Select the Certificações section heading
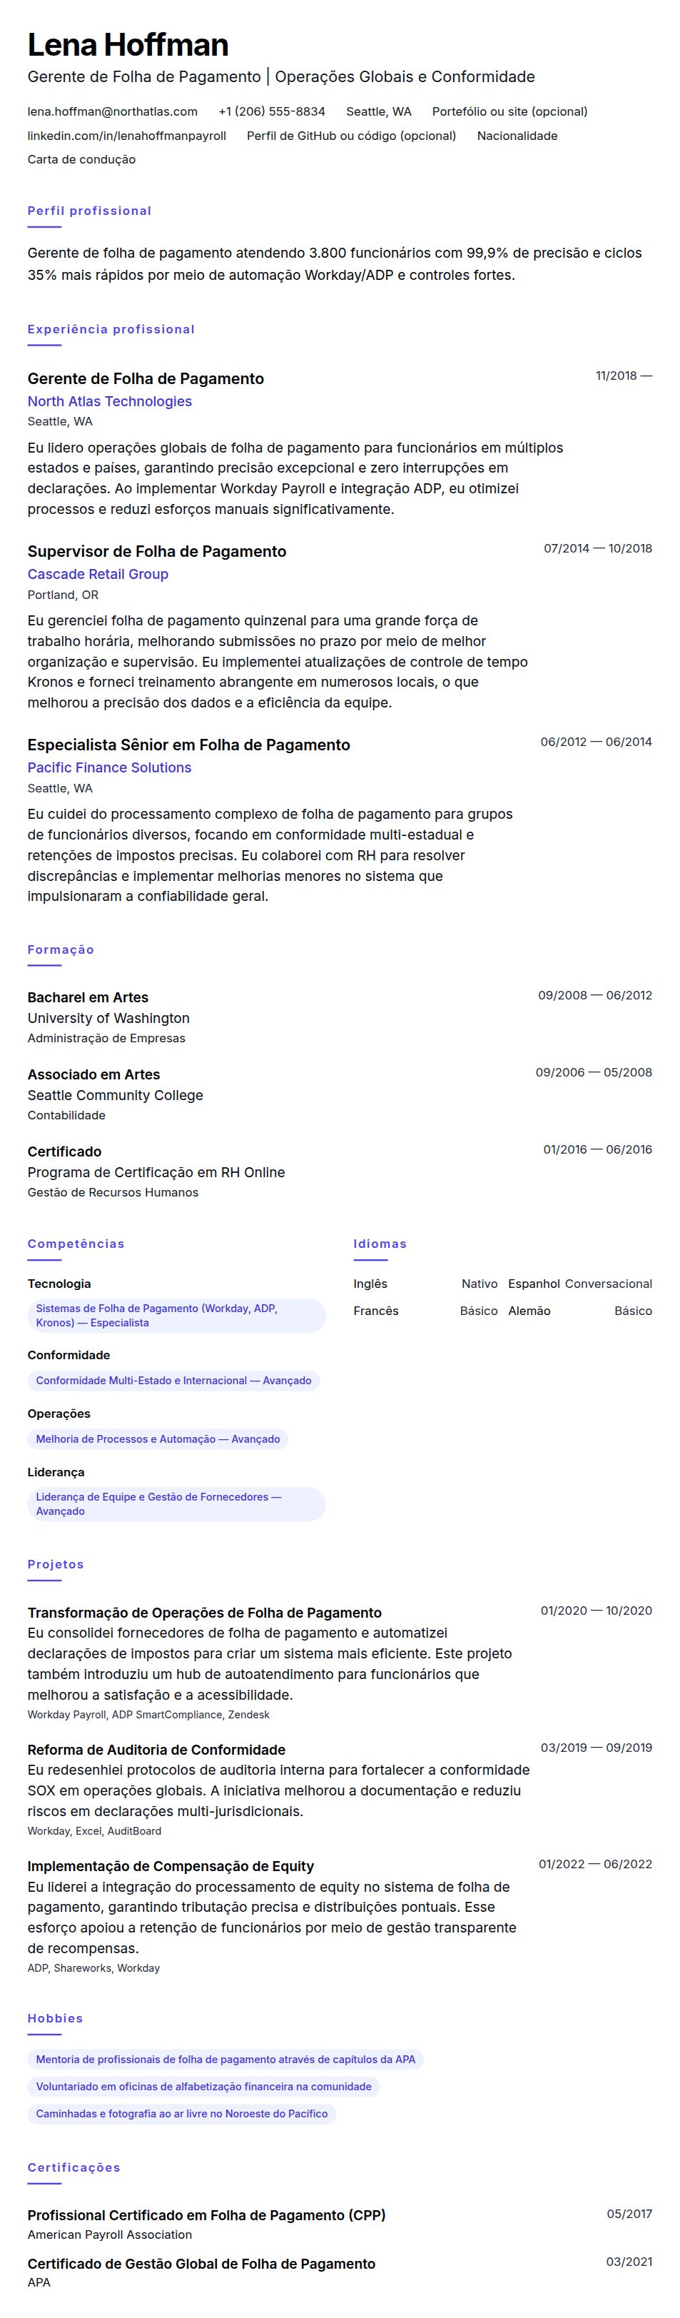Image resolution: width=680 pixels, height=2318 pixels. click(73, 2167)
